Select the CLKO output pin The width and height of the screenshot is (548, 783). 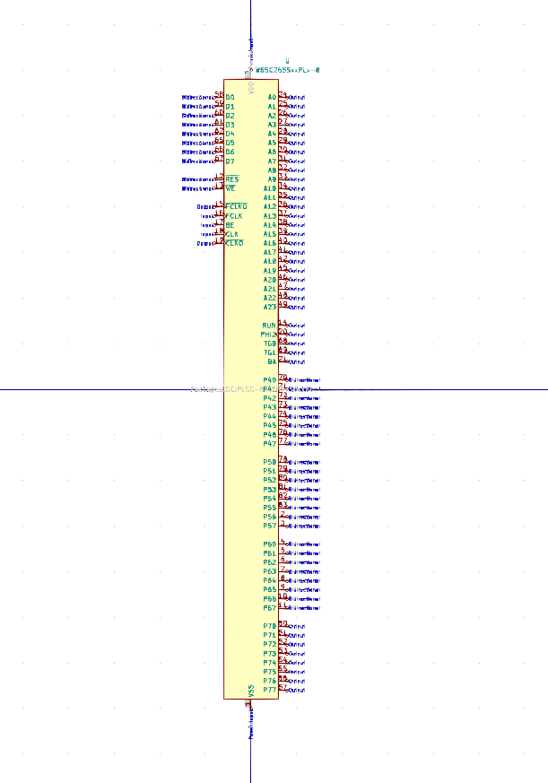pos(233,243)
